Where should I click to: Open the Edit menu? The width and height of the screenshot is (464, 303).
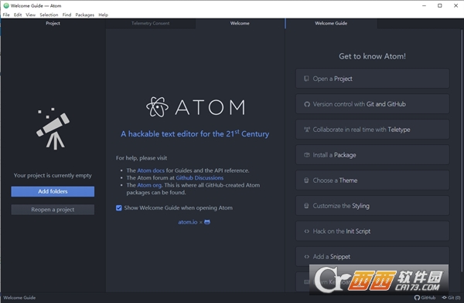point(18,15)
